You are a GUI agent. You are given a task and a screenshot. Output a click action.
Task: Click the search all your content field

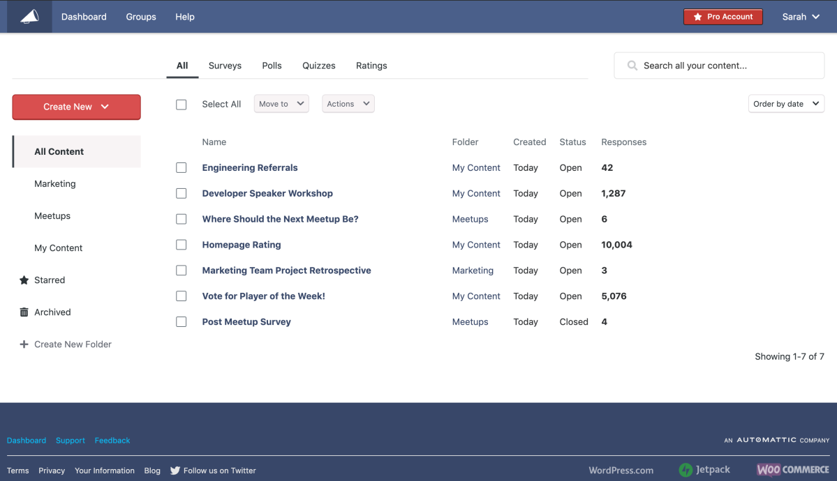click(719, 66)
